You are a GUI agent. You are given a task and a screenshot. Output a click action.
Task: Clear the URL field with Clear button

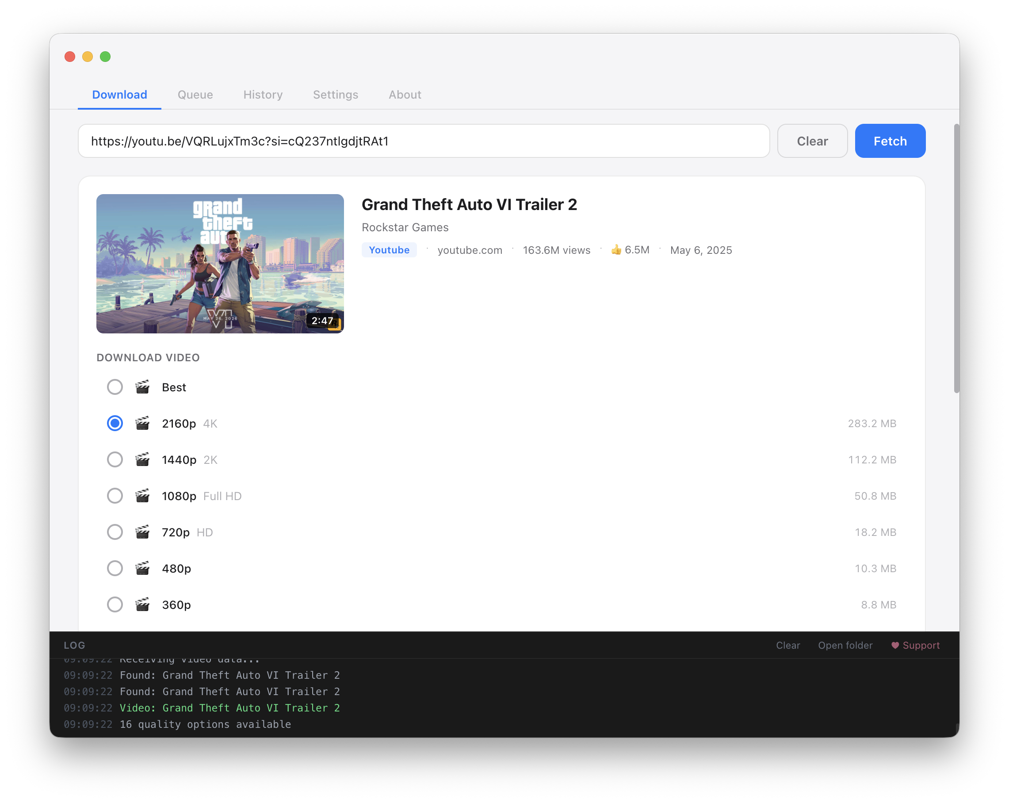coord(812,141)
